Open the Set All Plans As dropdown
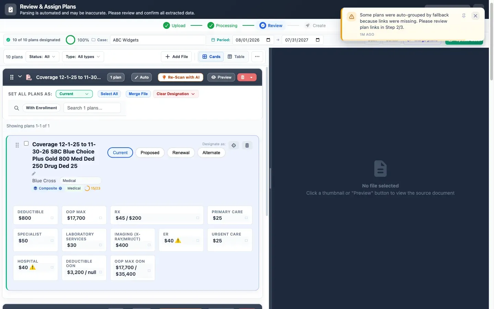Screen dimensions: 494x309 [x=74, y=94]
